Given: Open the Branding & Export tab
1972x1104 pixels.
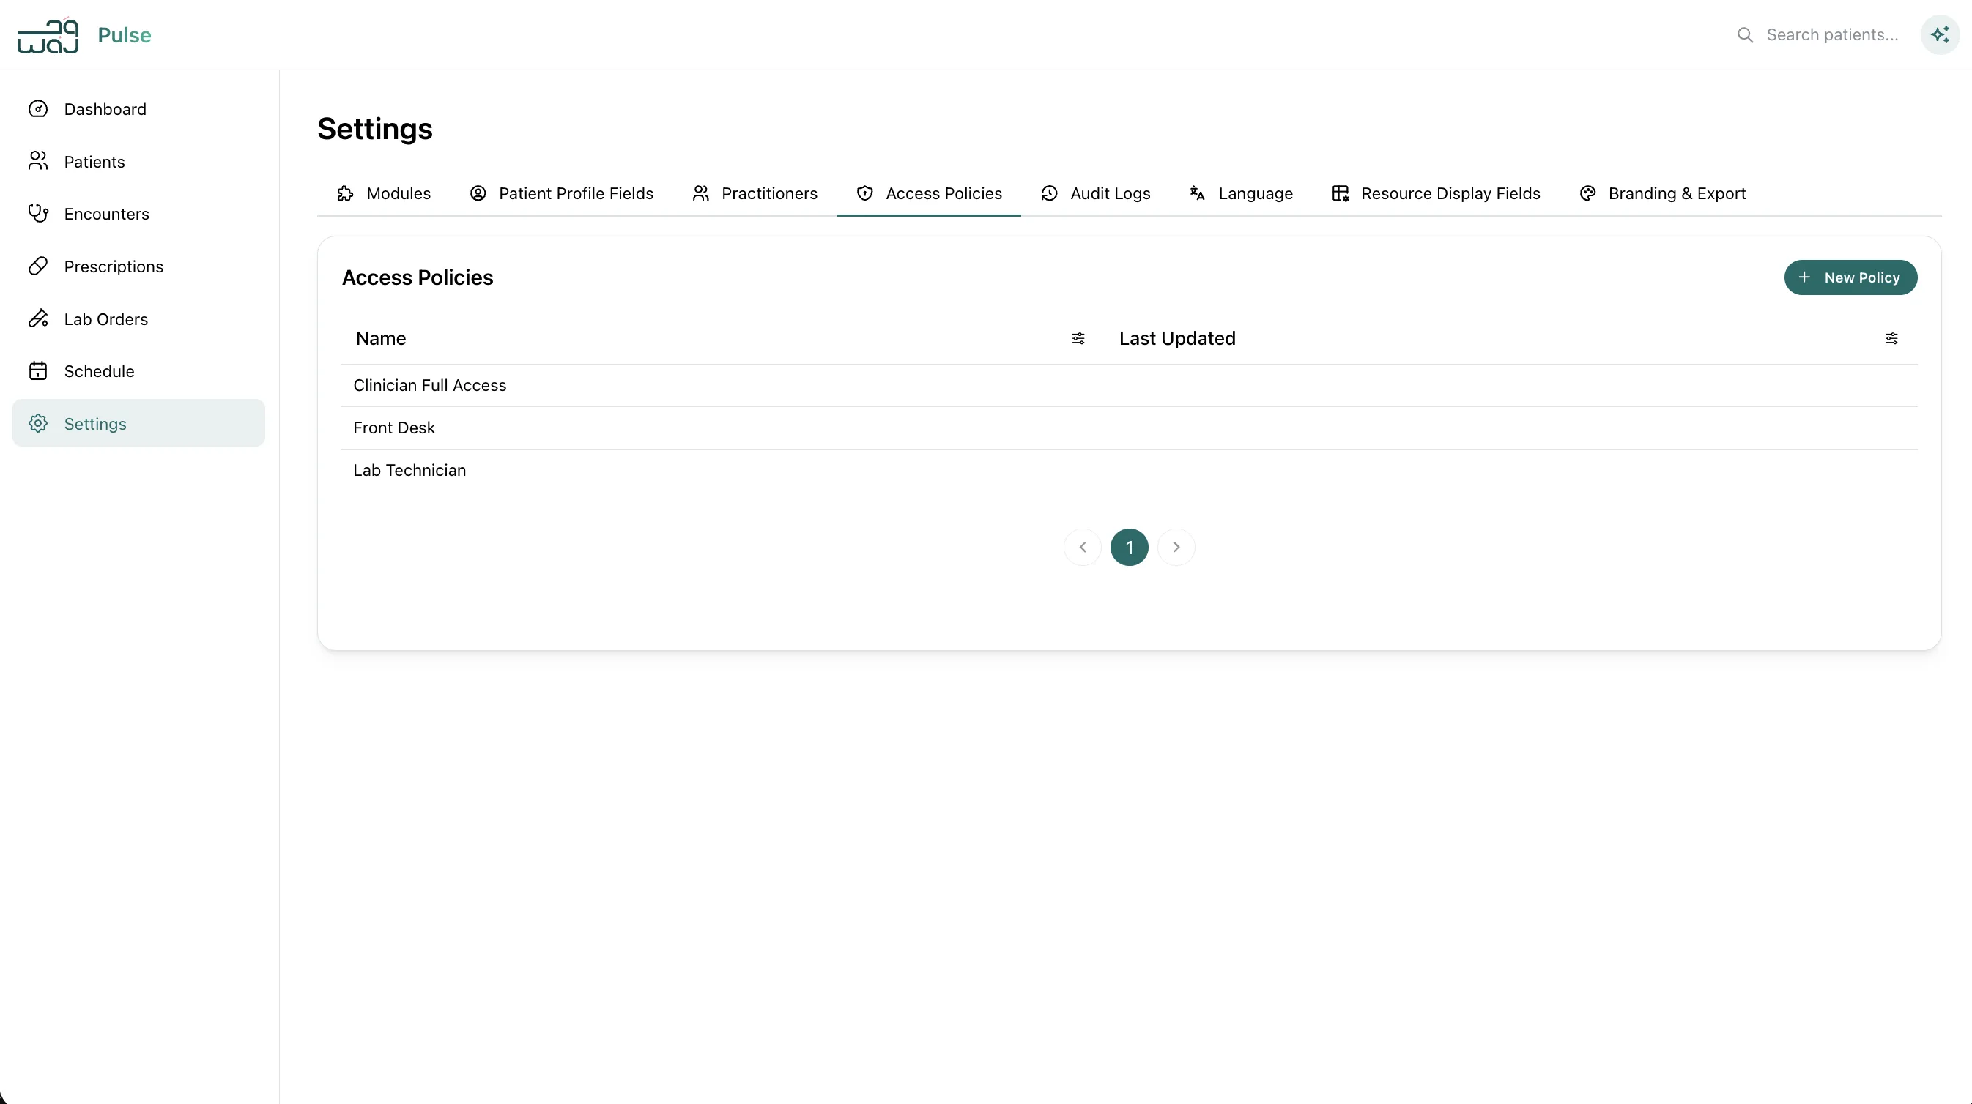Looking at the screenshot, I should [x=1663, y=193].
